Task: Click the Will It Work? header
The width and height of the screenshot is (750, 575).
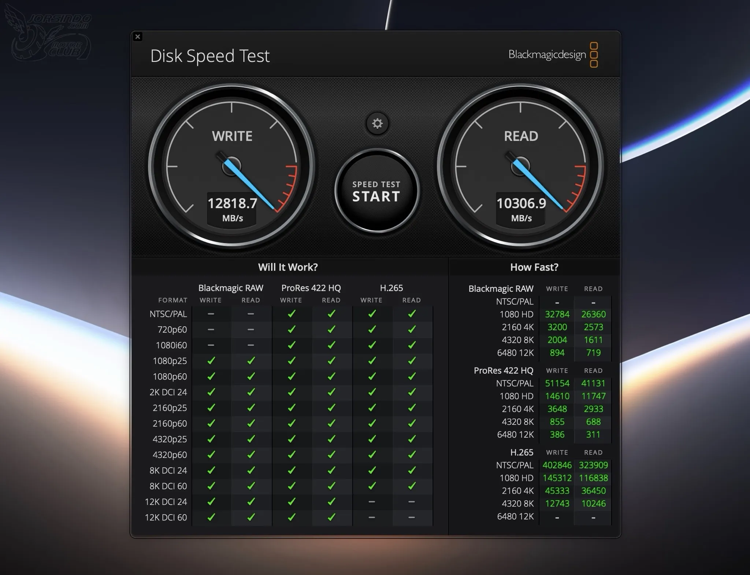Action: click(x=288, y=267)
